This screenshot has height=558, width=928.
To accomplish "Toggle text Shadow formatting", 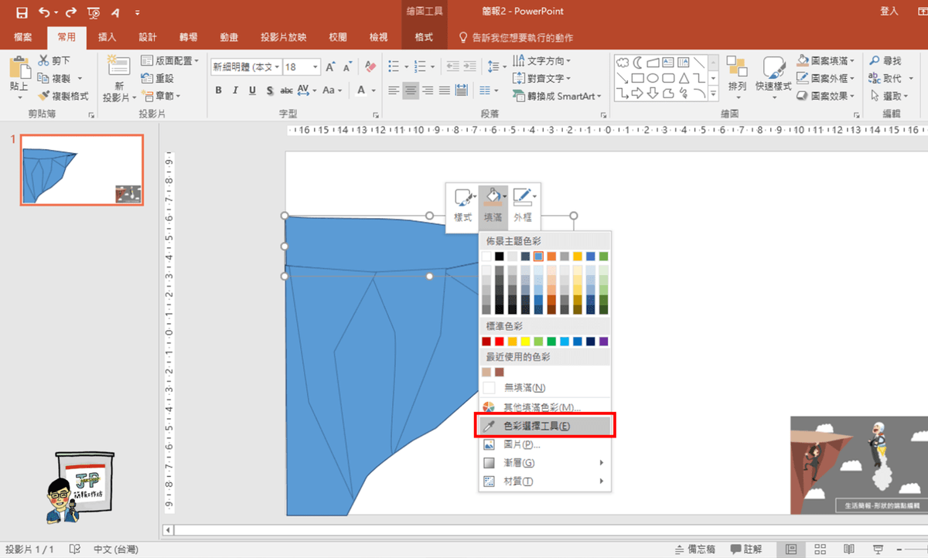I will click(270, 90).
